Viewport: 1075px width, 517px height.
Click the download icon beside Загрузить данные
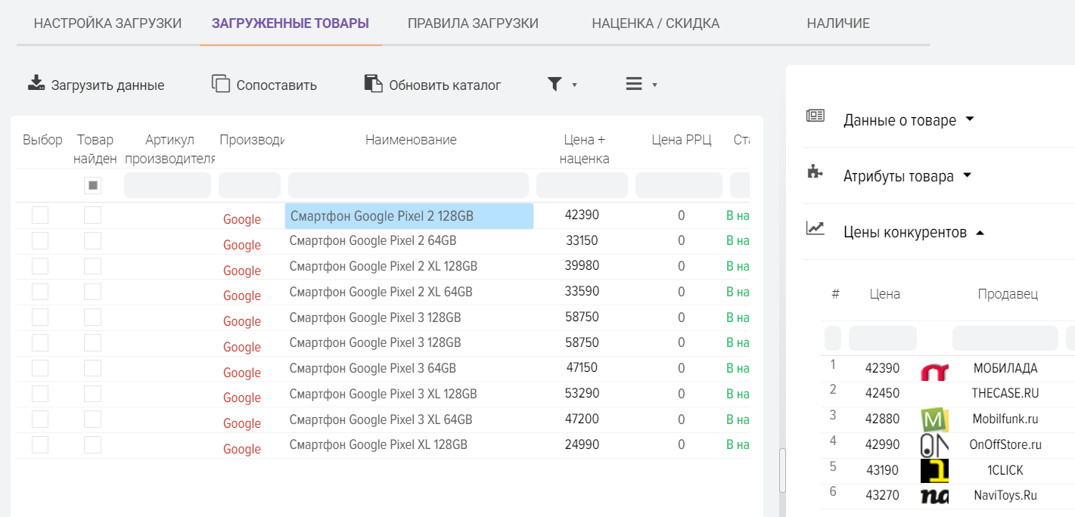pyautogui.click(x=36, y=84)
